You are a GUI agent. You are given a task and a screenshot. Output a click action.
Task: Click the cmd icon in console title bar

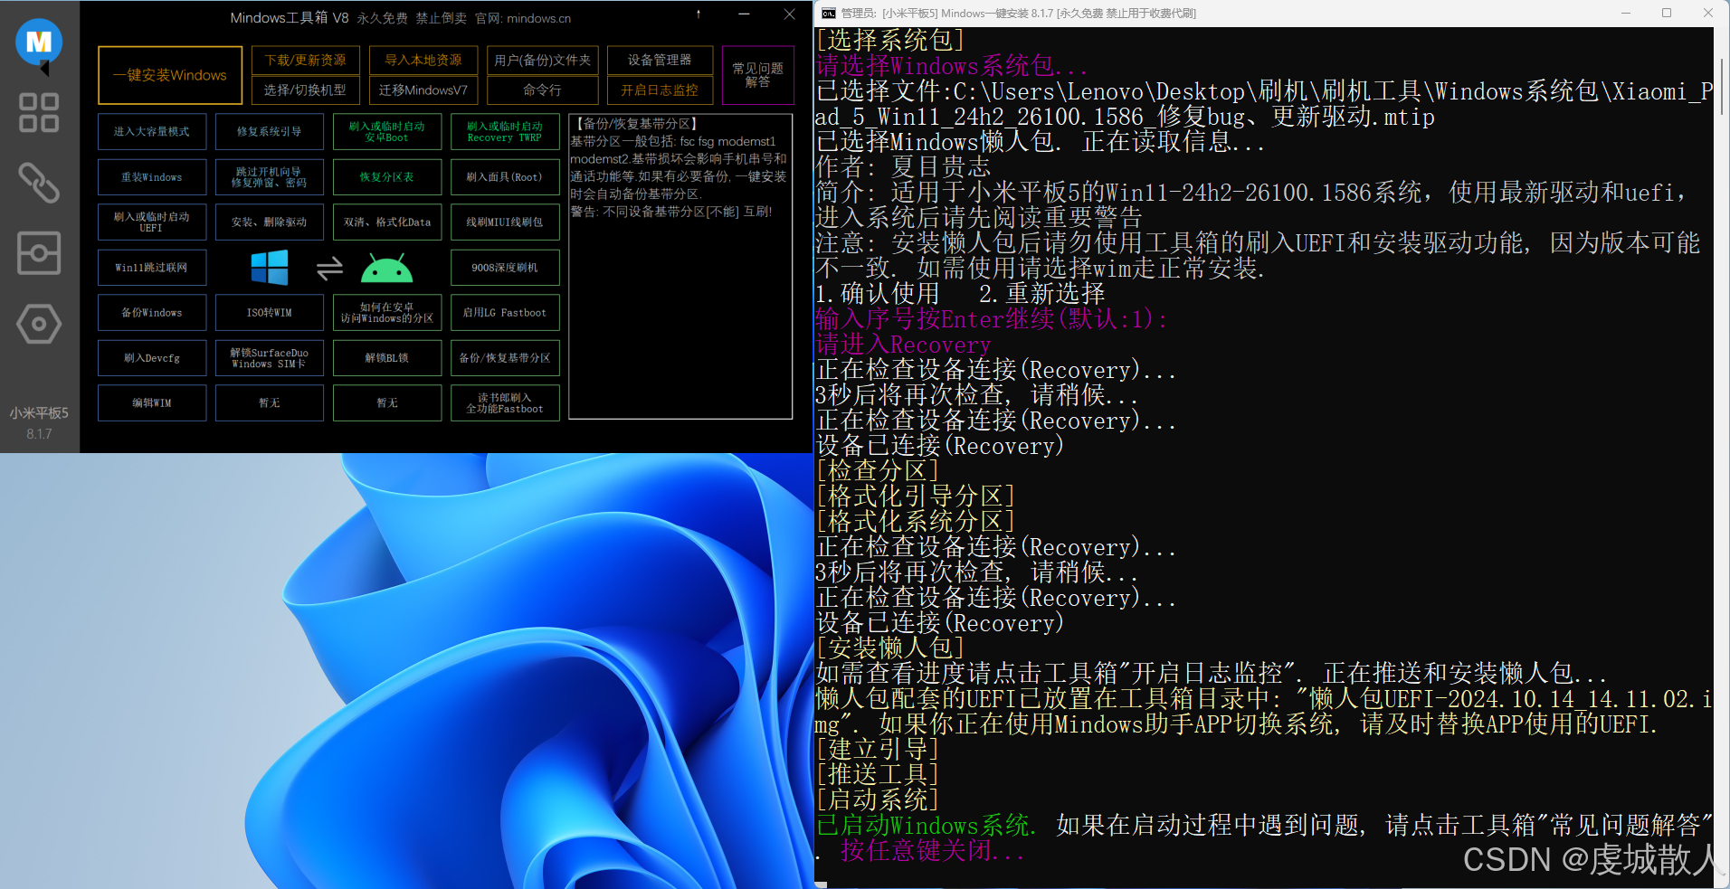point(828,13)
